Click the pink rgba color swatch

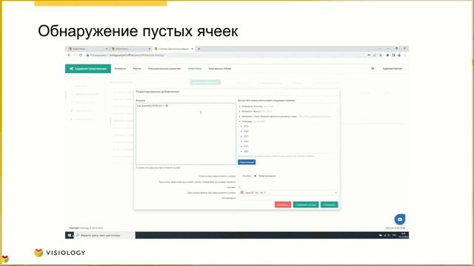tap(242, 192)
